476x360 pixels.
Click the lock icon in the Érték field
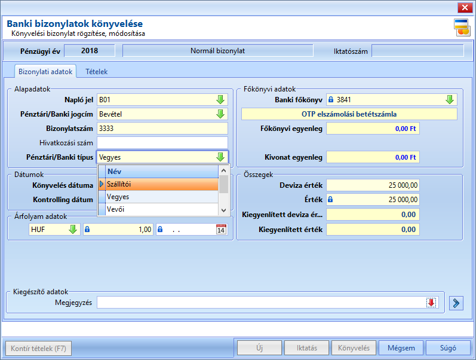pos(330,200)
